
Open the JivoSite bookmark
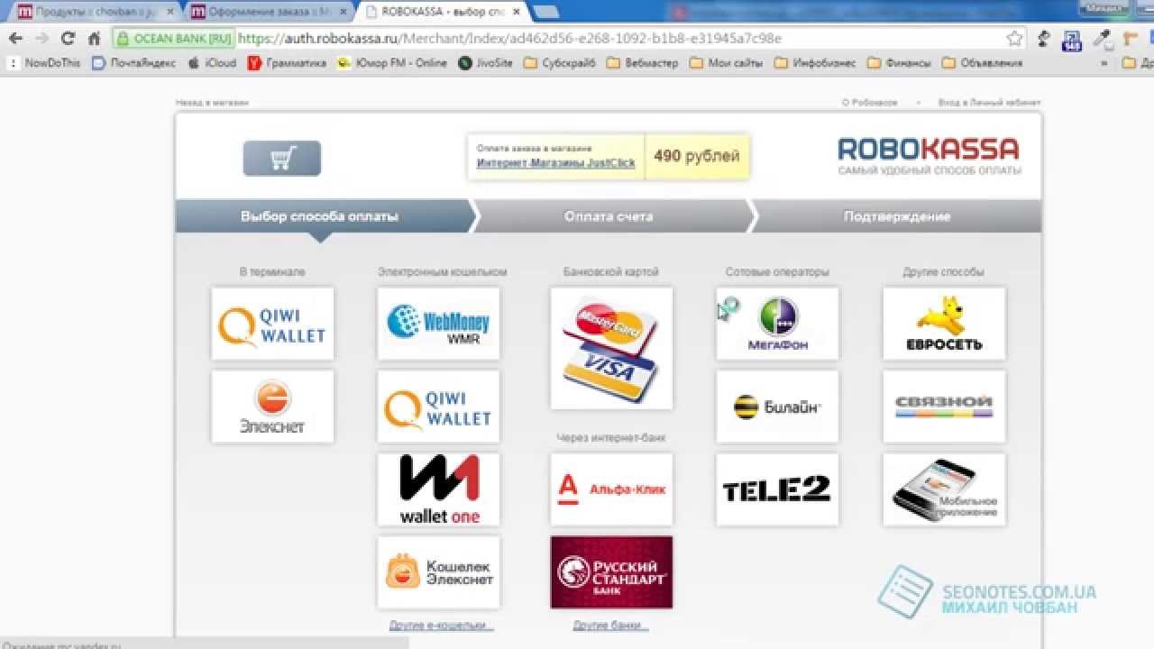[485, 63]
